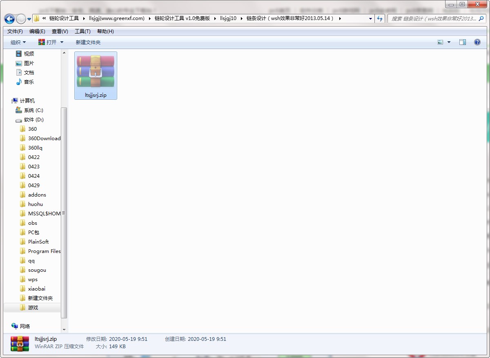Click 链轮设计工具 breadcrumb in address bar
The width and height of the screenshot is (490, 358).
coord(64,18)
